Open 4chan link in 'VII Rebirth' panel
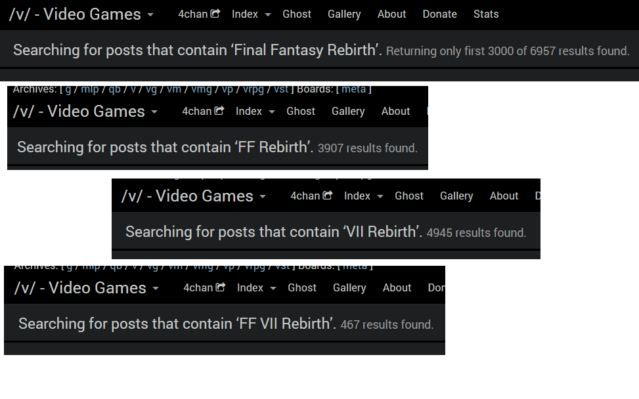639x399 pixels. [311, 196]
